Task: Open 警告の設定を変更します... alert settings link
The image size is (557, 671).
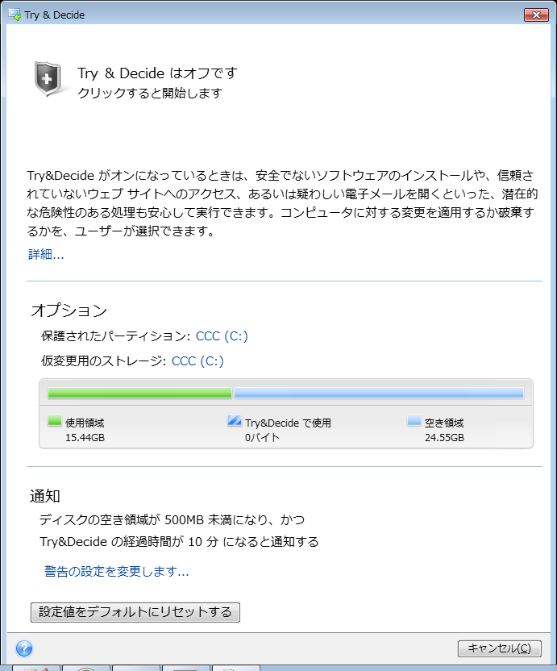Action: coord(116,571)
